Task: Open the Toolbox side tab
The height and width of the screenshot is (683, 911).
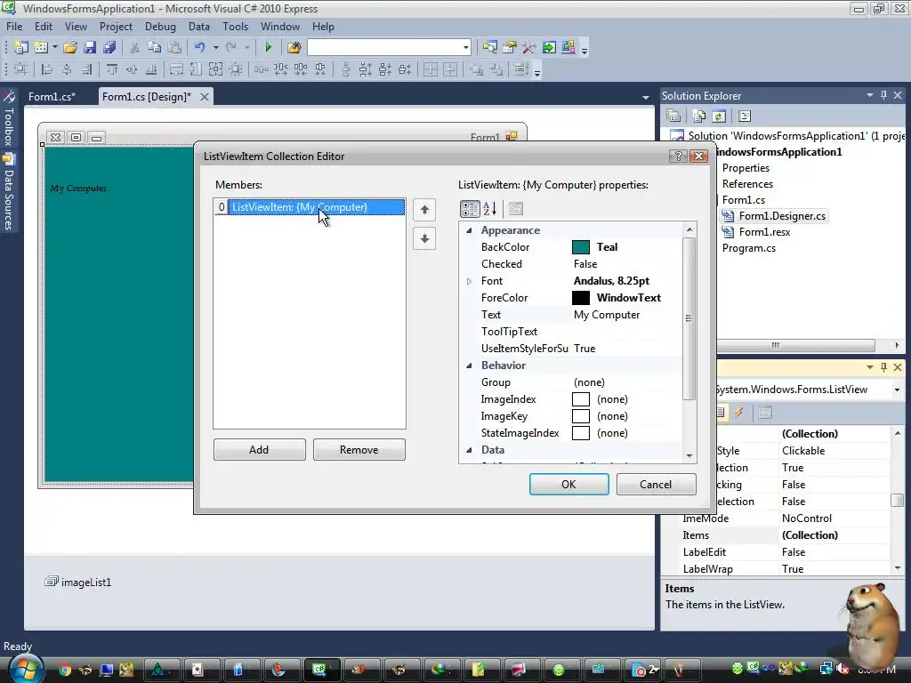Action: pos(9,119)
